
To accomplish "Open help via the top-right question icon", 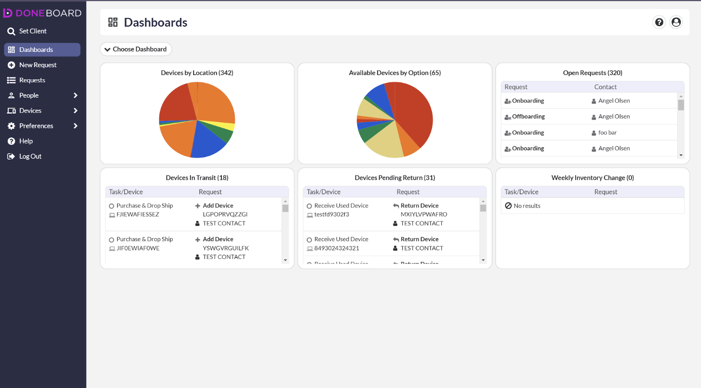I will point(659,22).
